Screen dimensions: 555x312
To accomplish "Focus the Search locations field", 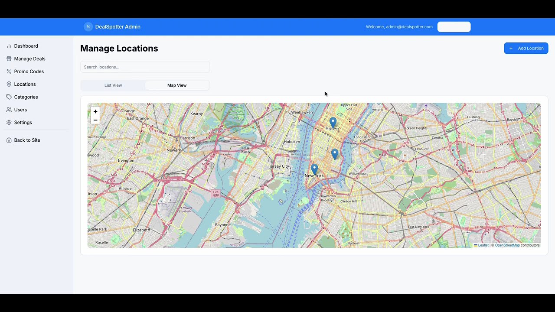I will pyautogui.click(x=145, y=67).
